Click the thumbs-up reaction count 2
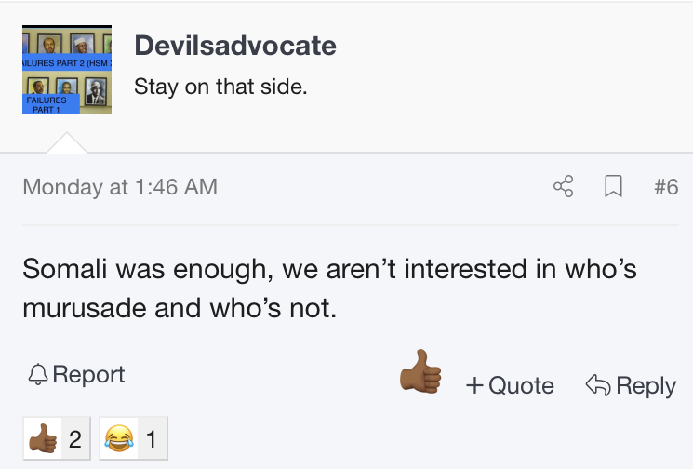This screenshot has width=693, height=469. 75,439
